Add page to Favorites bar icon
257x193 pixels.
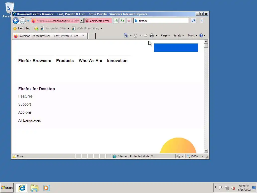(36, 29)
